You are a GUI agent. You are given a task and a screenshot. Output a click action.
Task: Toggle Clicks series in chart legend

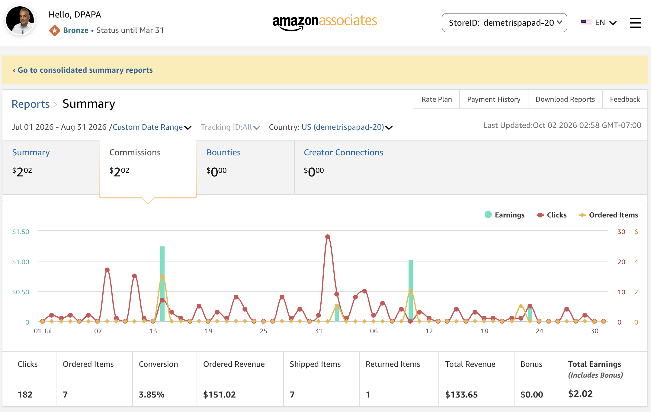tap(551, 215)
